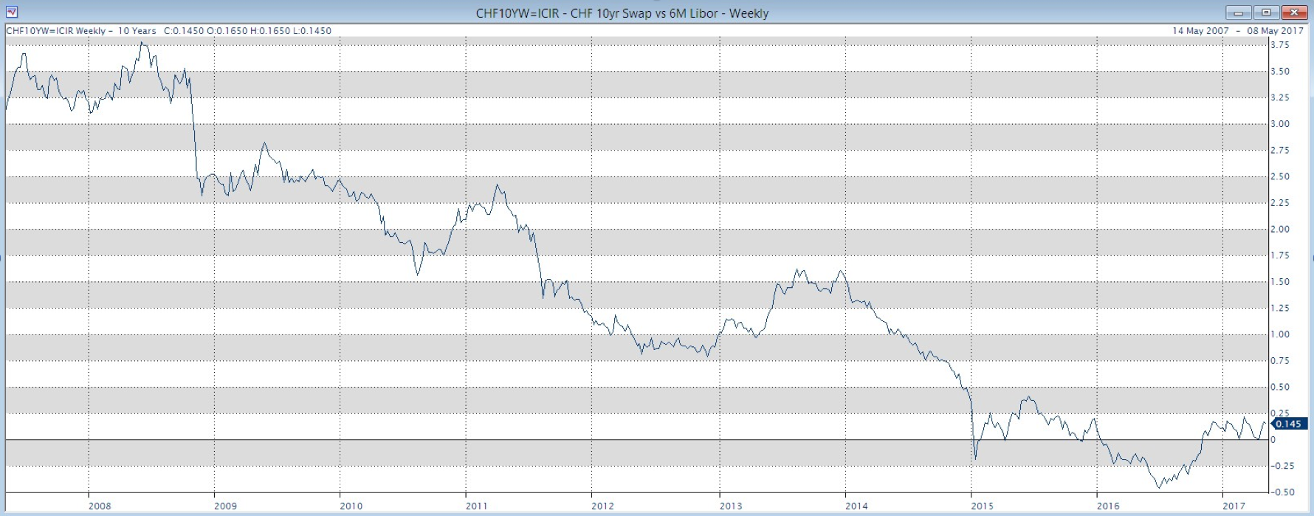Click the 2017 label on the time axis

click(1234, 506)
